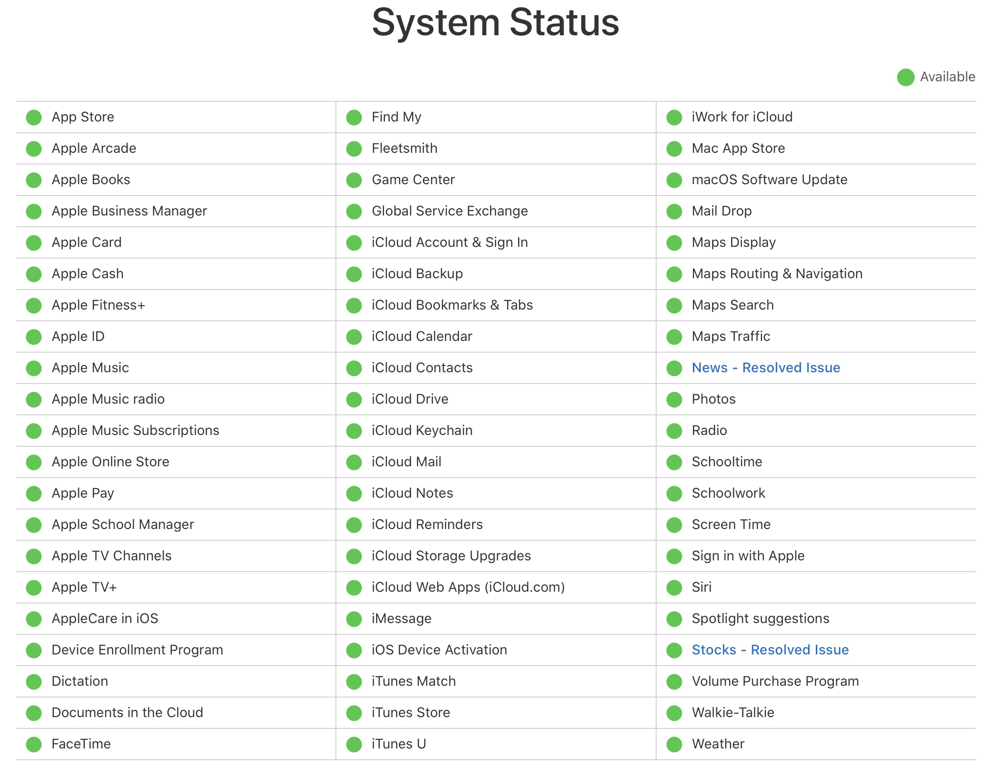Click the Available legend text
Screen dimensions: 997x771
(947, 77)
